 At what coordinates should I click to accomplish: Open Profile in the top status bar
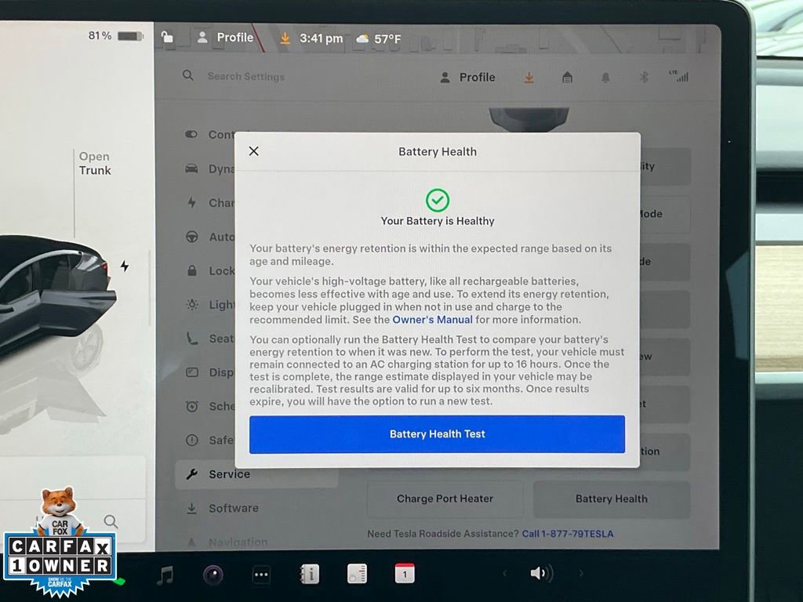click(x=225, y=38)
